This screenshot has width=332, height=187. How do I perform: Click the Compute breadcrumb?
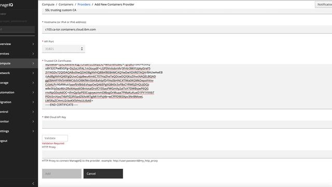click(x=48, y=4)
